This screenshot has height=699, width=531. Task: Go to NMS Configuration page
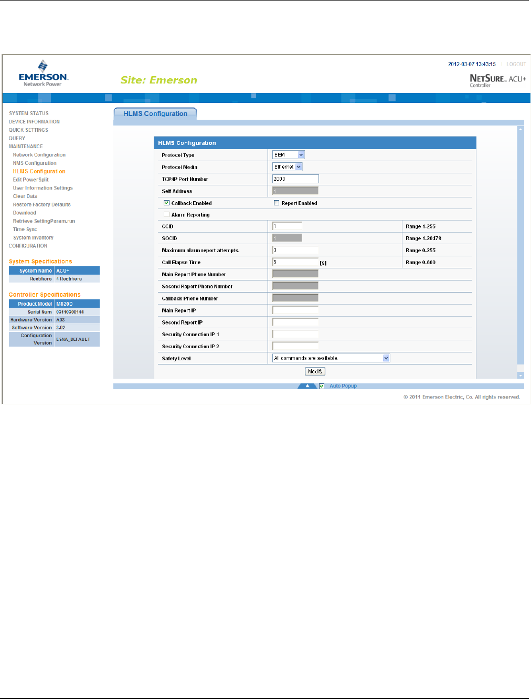click(x=35, y=163)
